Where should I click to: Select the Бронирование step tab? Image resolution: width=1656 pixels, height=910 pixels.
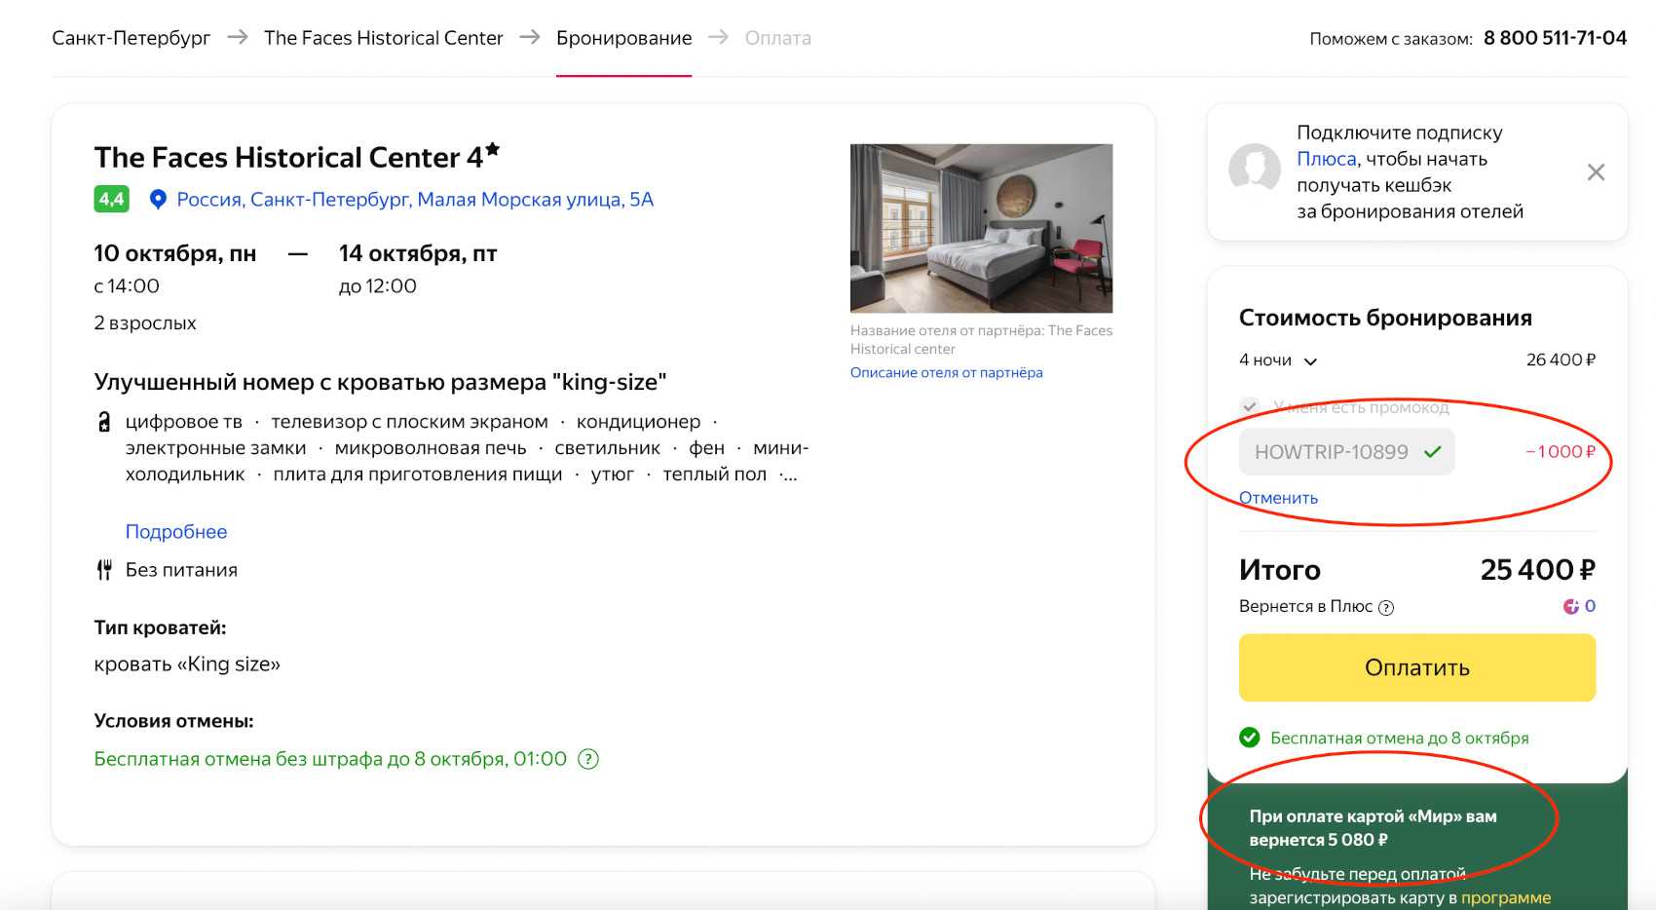tap(623, 38)
